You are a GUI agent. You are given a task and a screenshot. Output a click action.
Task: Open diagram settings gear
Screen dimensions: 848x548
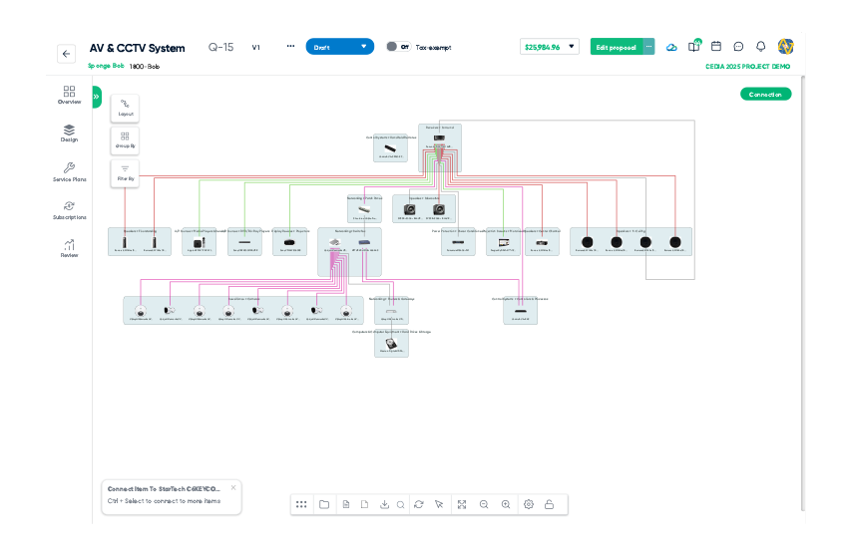click(529, 505)
